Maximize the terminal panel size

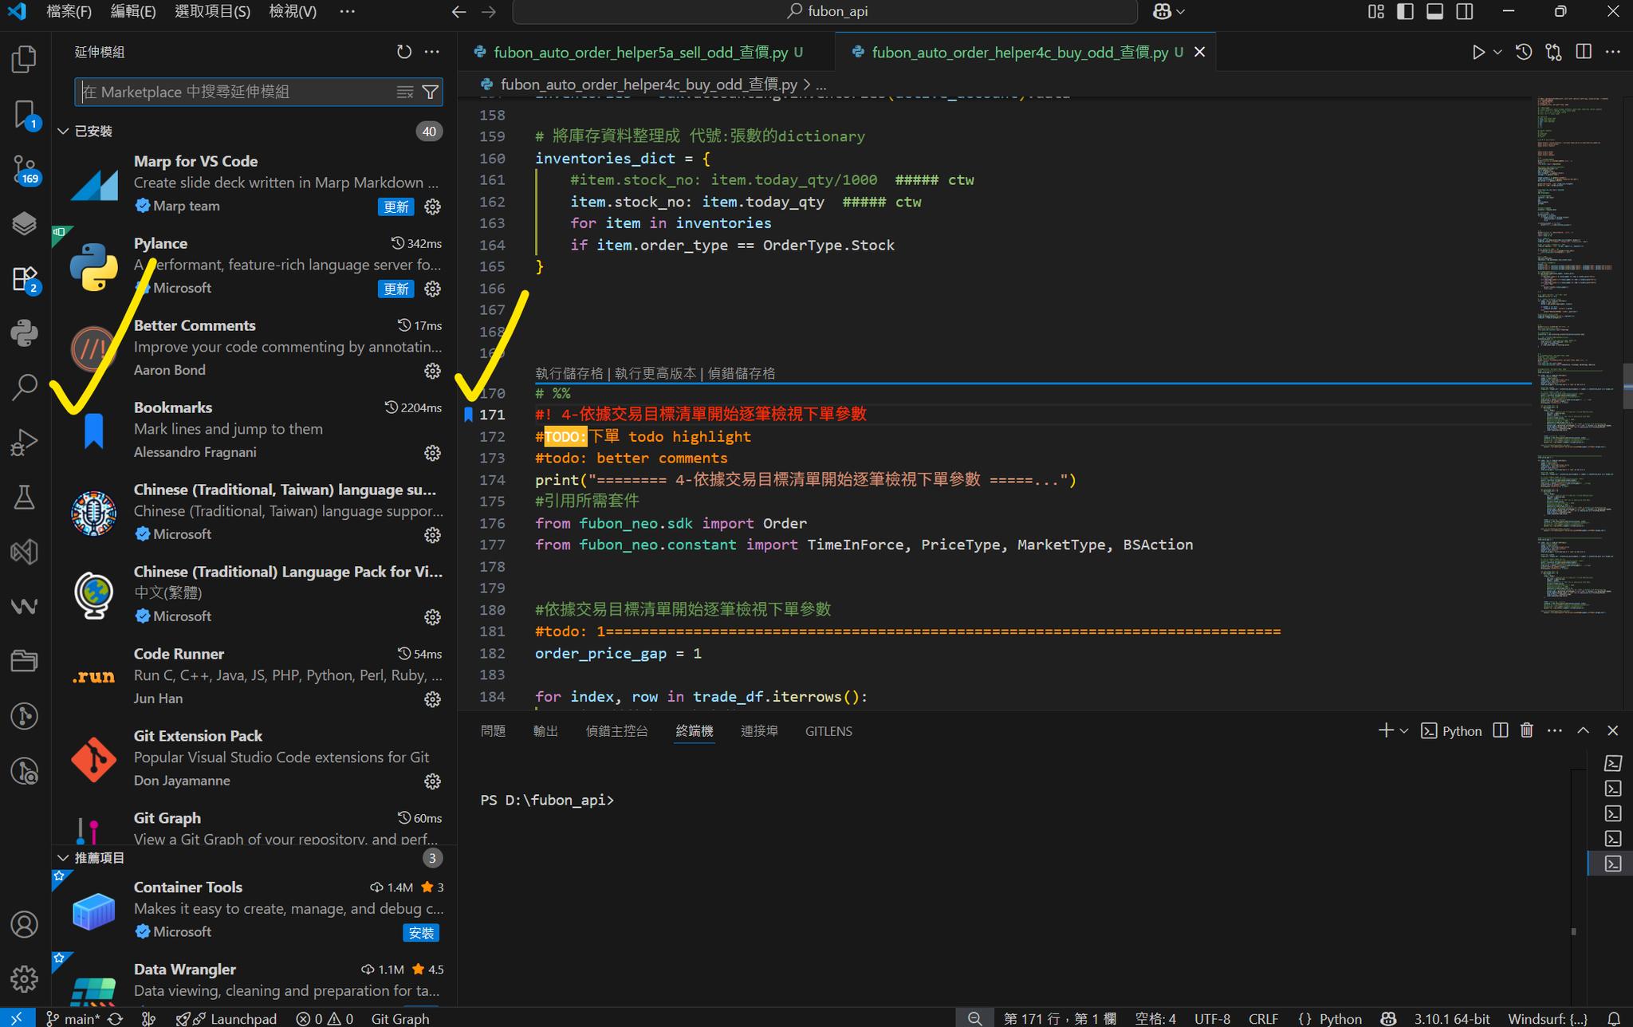point(1583,730)
